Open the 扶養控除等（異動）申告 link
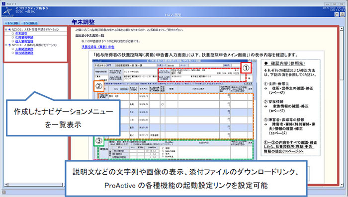 point(98,47)
